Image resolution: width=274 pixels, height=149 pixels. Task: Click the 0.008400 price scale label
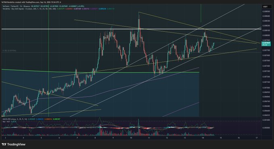[x=266, y=16]
